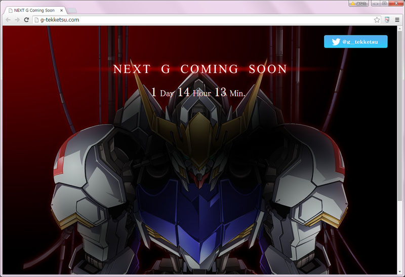Open a new tab with the new-tab button
The image size is (405, 277).
point(72,11)
